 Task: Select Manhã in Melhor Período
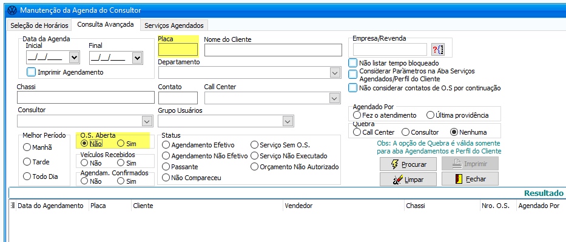pos(27,147)
